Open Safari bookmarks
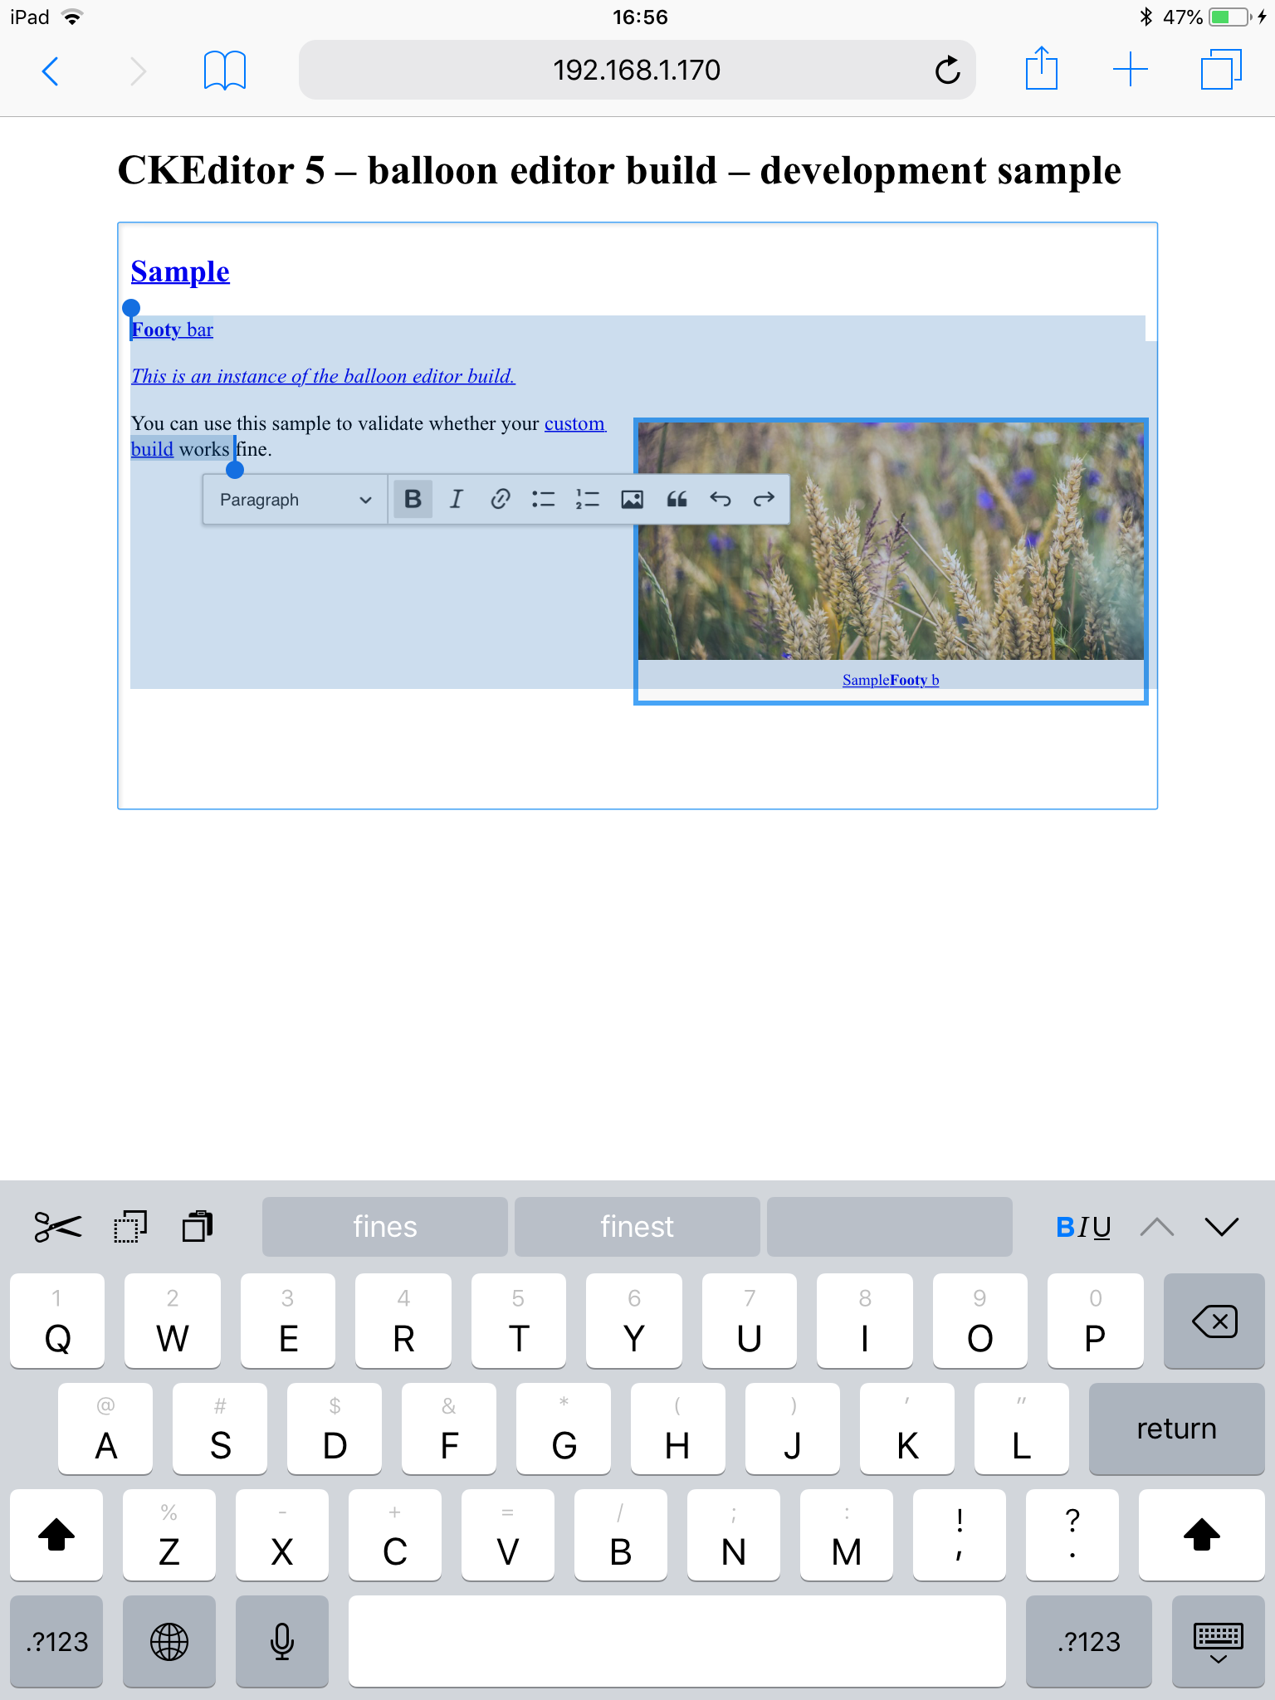Image resolution: width=1275 pixels, height=1700 pixels. pyautogui.click(x=225, y=71)
